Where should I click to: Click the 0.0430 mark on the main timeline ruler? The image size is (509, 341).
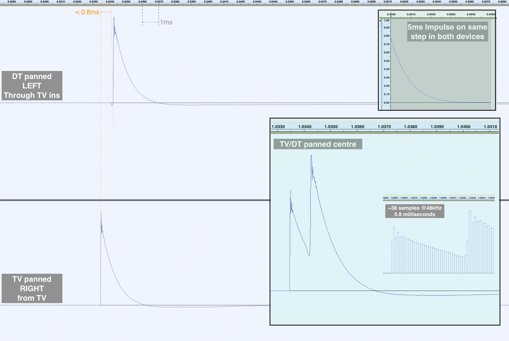(257, 2)
